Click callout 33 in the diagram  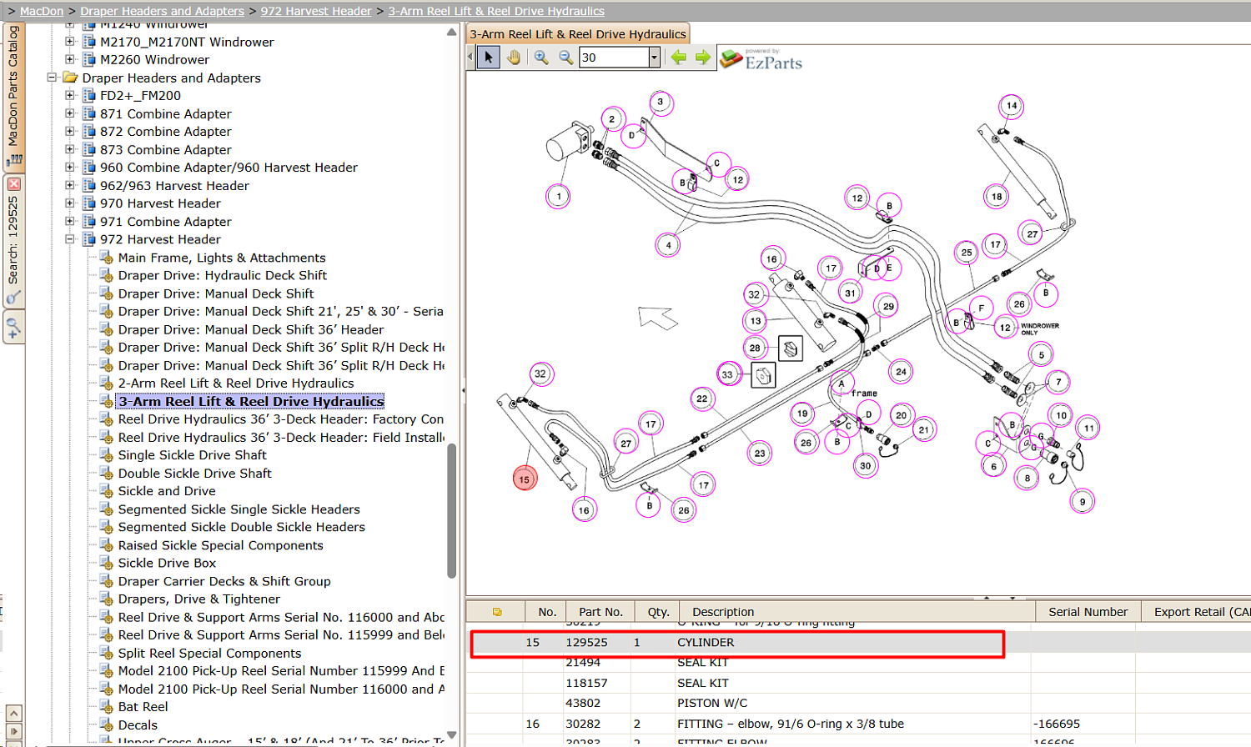click(x=728, y=374)
